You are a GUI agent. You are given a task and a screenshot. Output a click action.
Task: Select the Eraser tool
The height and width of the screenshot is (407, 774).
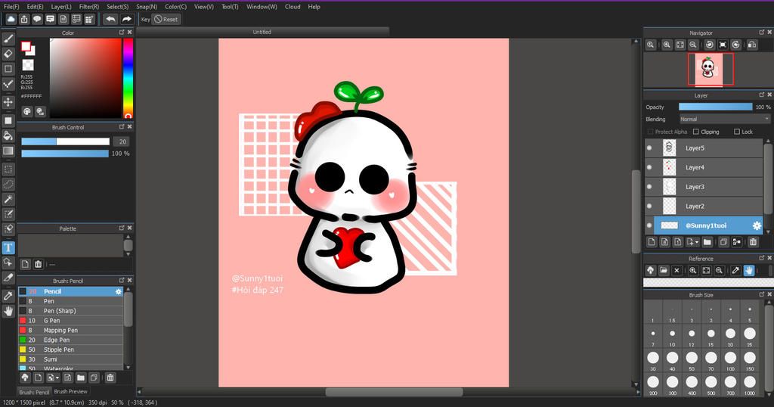pyautogui.click(x=8, y=54)
